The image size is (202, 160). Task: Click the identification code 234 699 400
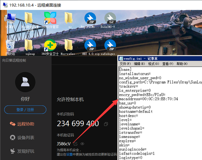click(x=78, y=124)
